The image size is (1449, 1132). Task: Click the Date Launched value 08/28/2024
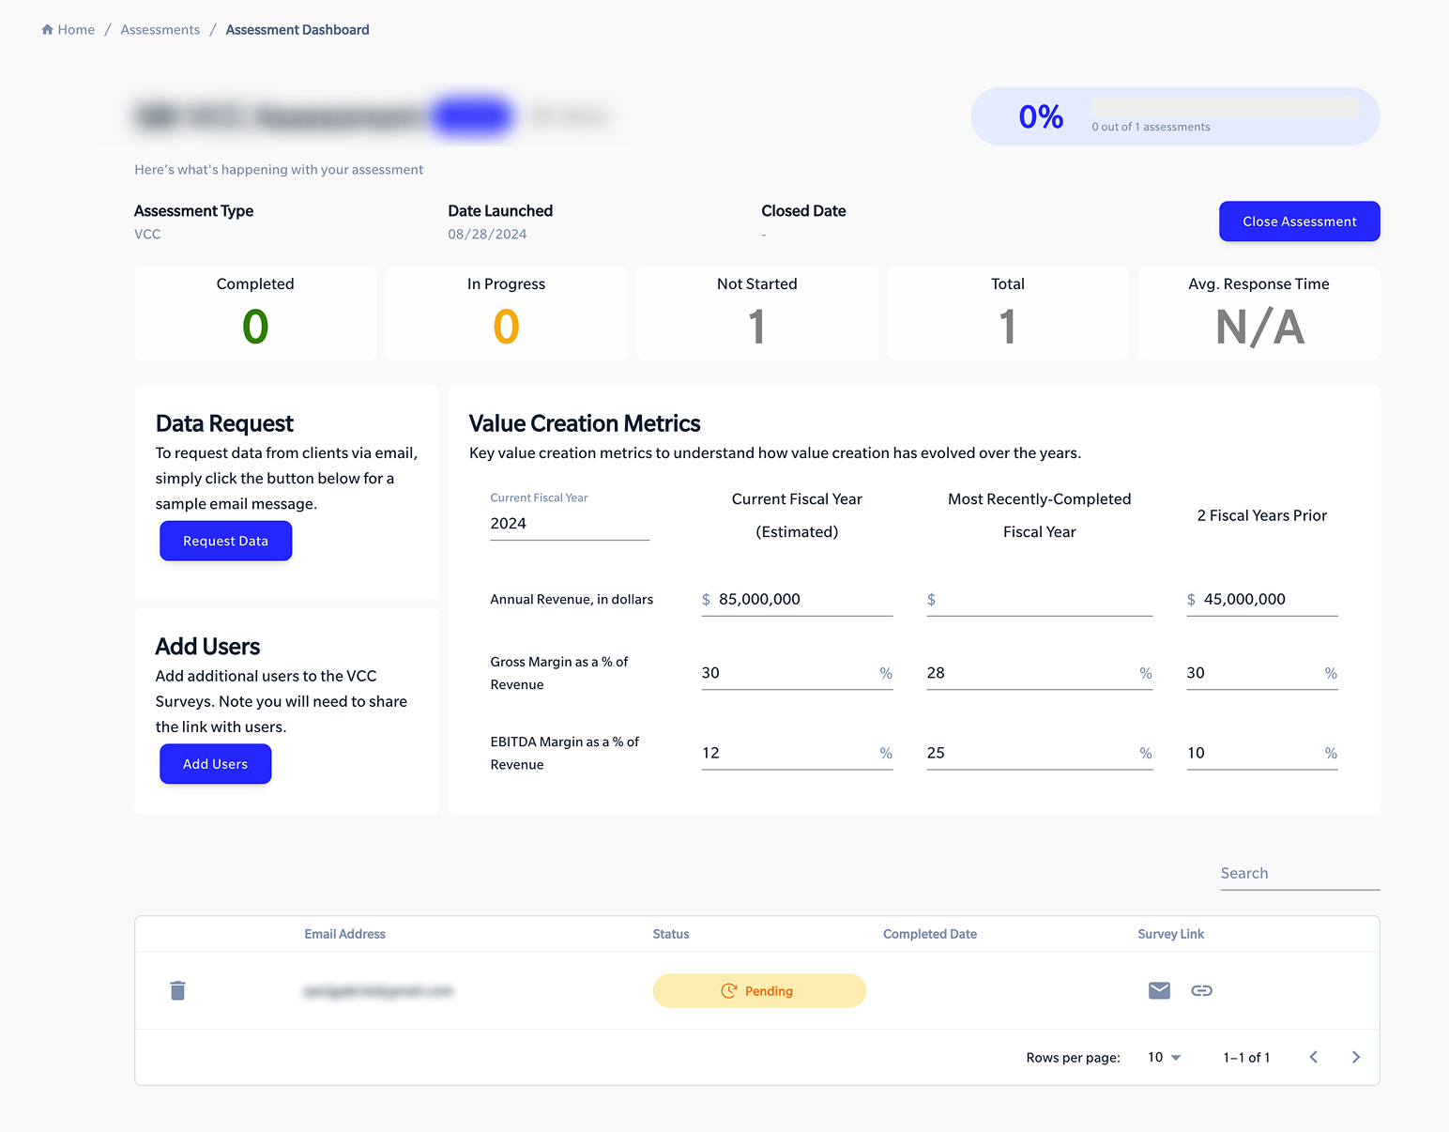coord(487,234)
